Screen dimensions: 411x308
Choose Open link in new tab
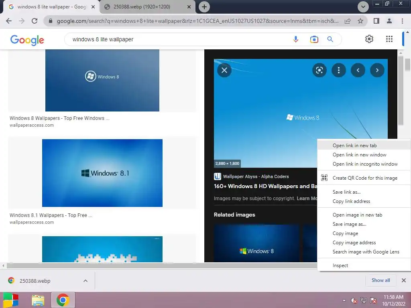click(364, 145)
